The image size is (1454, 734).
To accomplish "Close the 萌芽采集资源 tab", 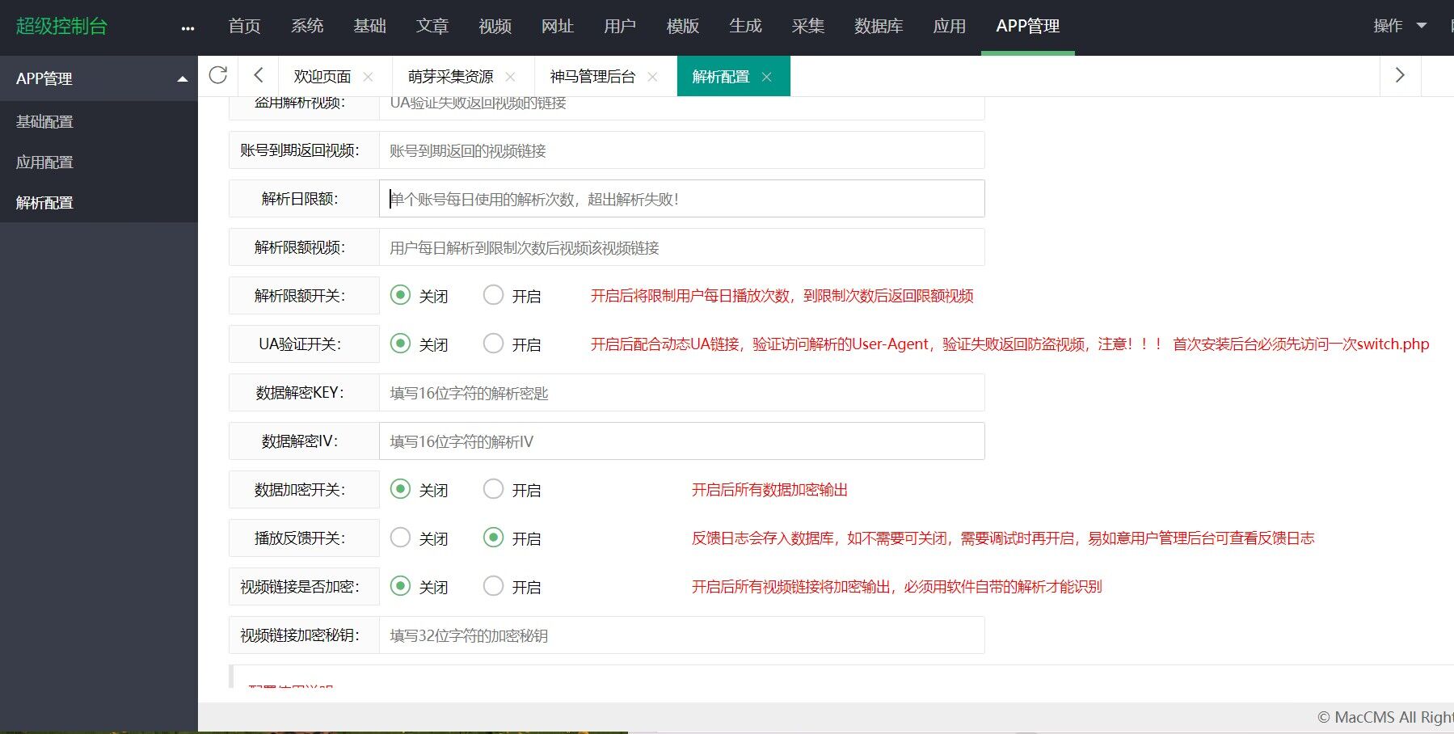I will (x=510, y=77).
